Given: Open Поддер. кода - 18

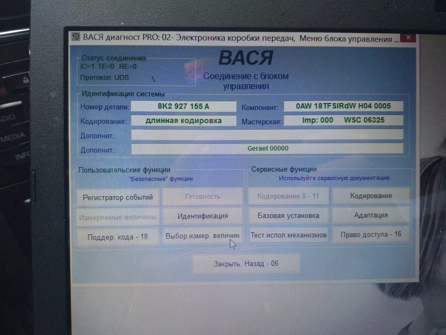Looking at the screenshot, I should [x=118, y=237].
